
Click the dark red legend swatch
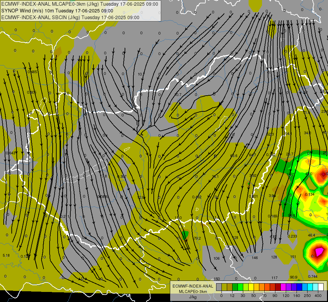click(x=278, y=287)
